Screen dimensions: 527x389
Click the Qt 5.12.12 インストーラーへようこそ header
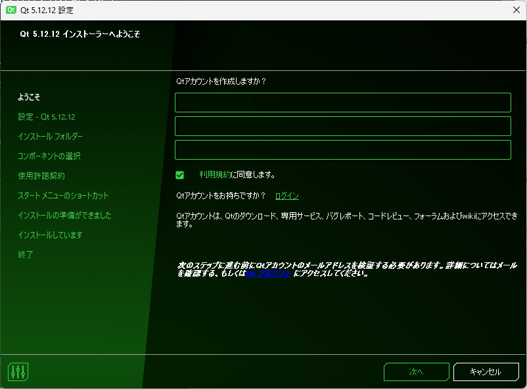[80, 34]
